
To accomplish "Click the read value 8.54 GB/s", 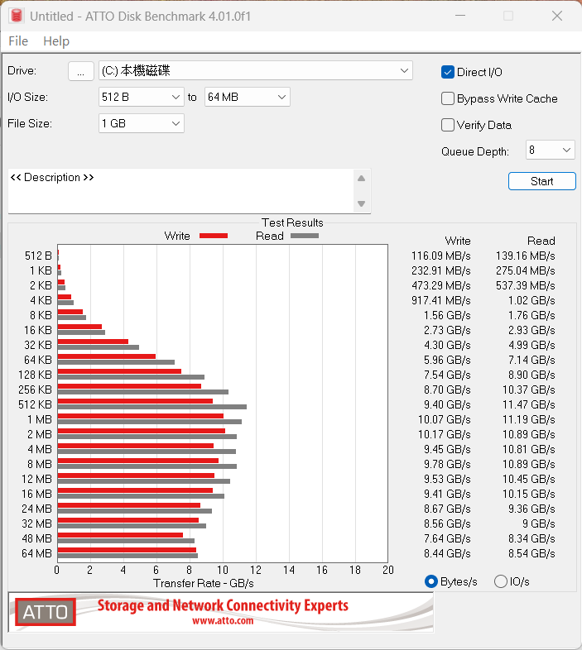I will 531,553.
